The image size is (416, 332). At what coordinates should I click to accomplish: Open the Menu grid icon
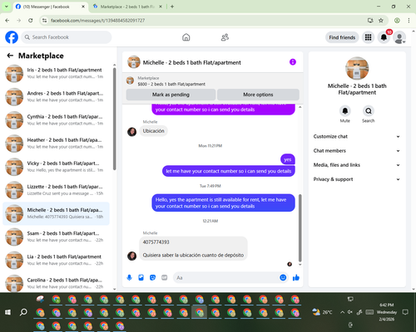pos(368,37)
